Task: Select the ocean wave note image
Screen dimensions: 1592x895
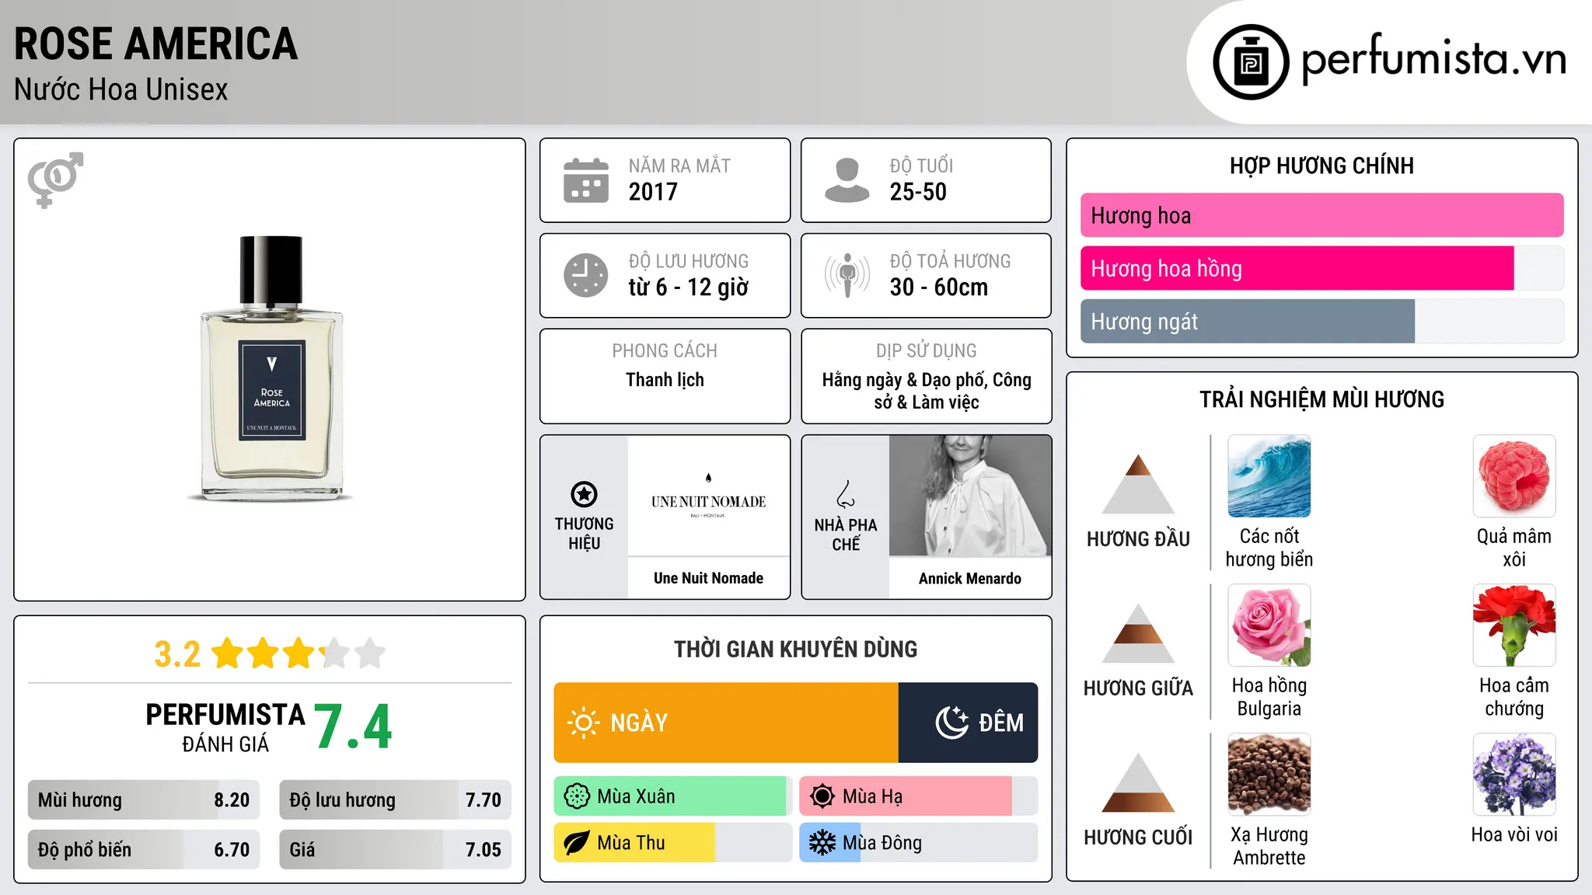Action: [x=1269, y=476]
